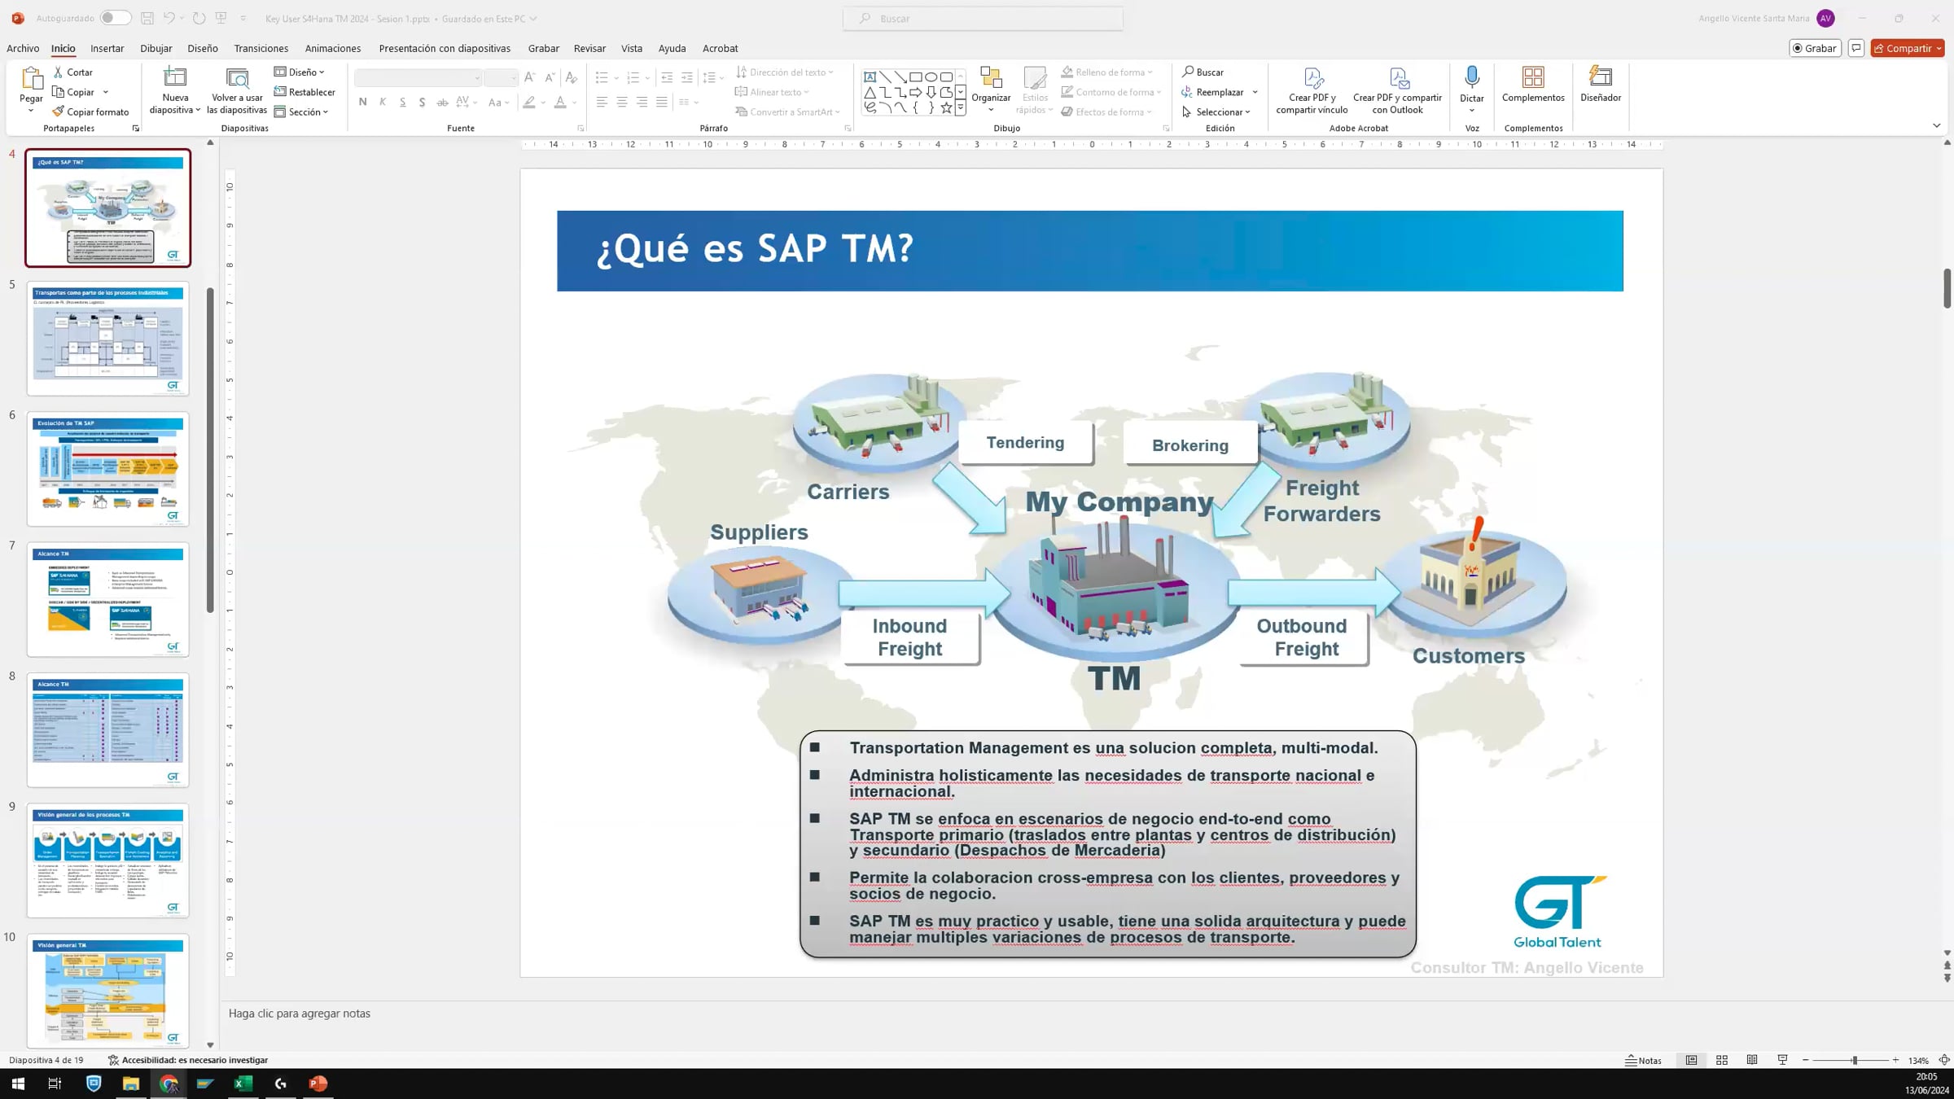
Task: Click the start-from-beginning presentation icon in title bar
Action: tap(221, 18)
